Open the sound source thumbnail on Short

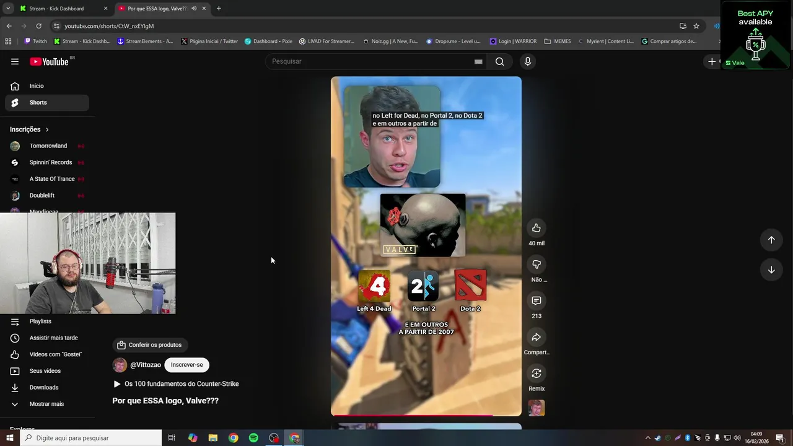pos(537,408)
